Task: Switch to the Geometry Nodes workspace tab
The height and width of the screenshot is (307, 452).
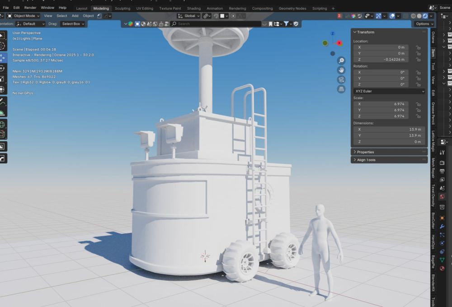Action: click(x=292, y=8)
